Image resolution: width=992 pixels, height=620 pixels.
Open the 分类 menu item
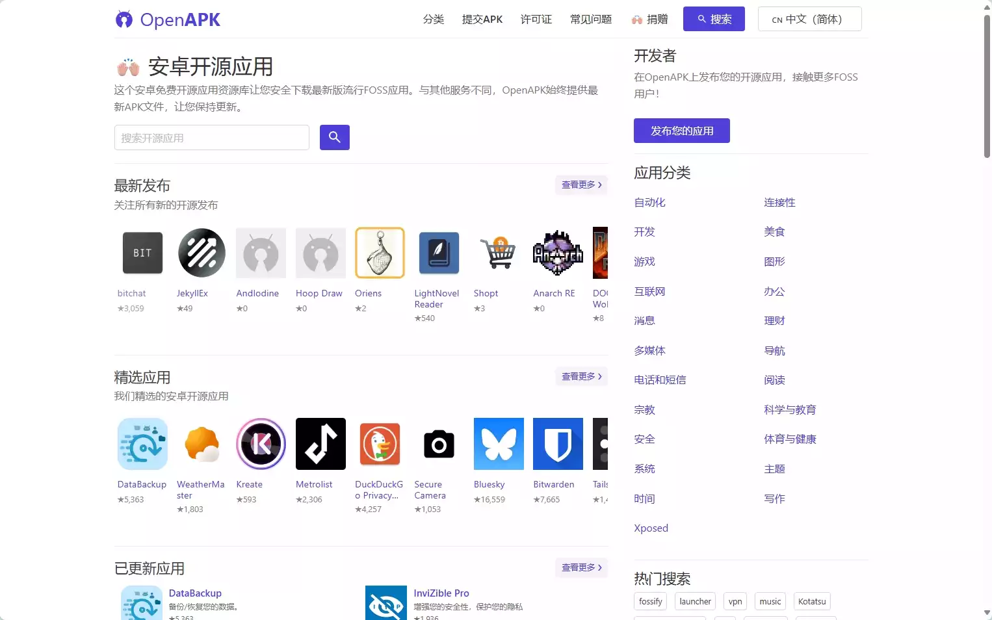(x=434, y=19)
